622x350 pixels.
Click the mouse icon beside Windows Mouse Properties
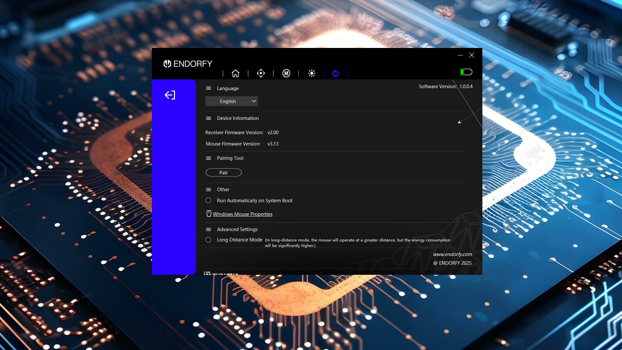coord(209,214)
